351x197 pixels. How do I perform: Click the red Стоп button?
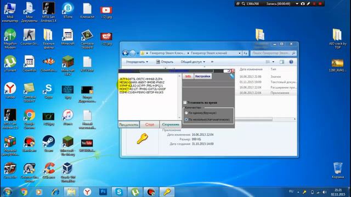[x=150, y=124]
